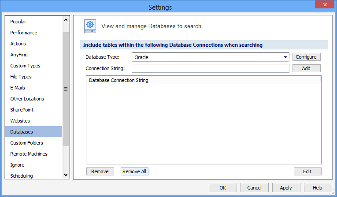Confirm settings with OK button
This screenshot has width=337, height=197.
[x=223, y=188]
